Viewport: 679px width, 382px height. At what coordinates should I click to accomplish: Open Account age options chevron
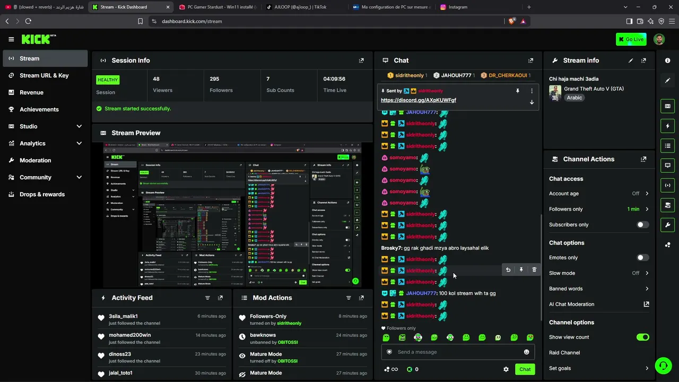(x=647, y=194)
